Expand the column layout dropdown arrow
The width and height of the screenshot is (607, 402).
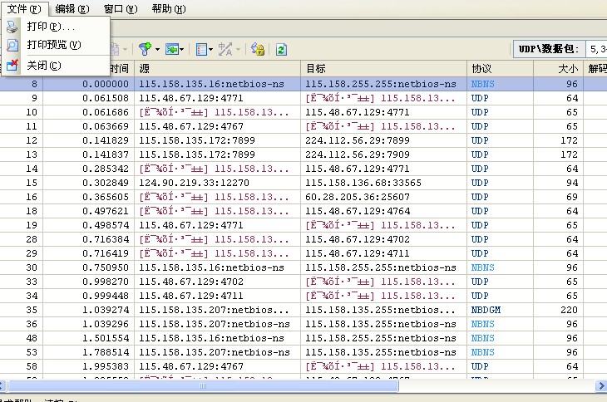pyautogui.click(x=211, y=50)
